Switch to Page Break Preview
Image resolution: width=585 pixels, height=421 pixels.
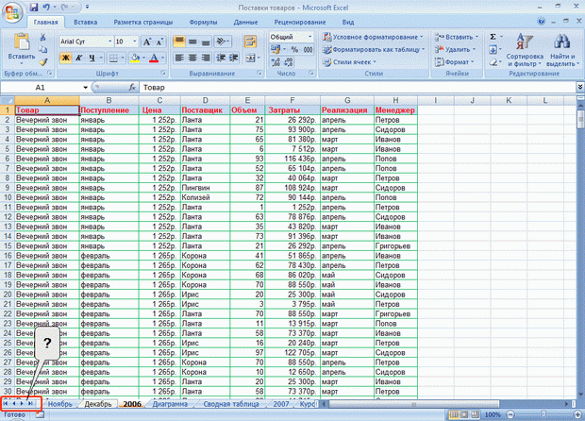point(475,414)
